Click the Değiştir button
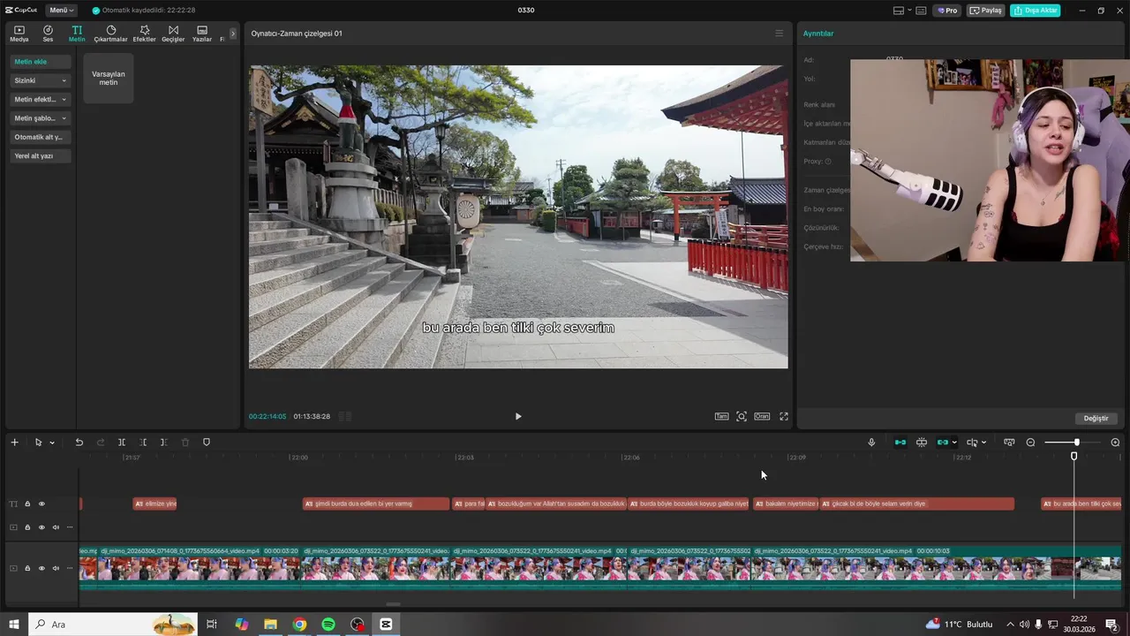1130x636 pixels. [1096, 418]
